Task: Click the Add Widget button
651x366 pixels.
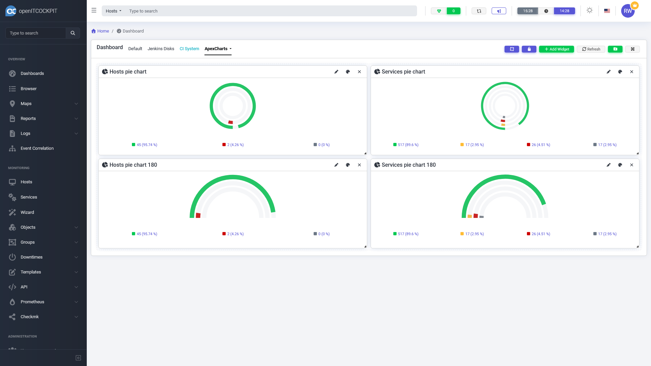Action: [x=556, y=49]
